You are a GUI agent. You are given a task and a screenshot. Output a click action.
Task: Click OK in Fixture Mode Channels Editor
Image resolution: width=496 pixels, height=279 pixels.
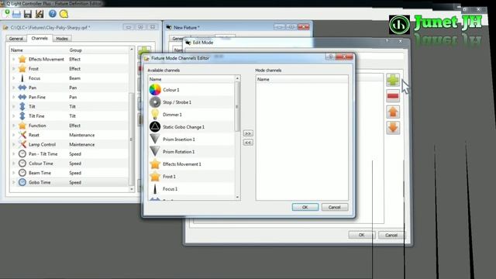[x=305, y=207]
